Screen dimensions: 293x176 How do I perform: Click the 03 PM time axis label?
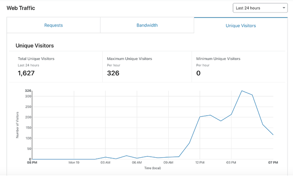point(231,163)
